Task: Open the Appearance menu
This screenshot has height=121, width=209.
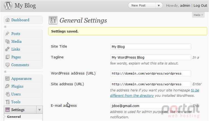Action: point(21,79)
